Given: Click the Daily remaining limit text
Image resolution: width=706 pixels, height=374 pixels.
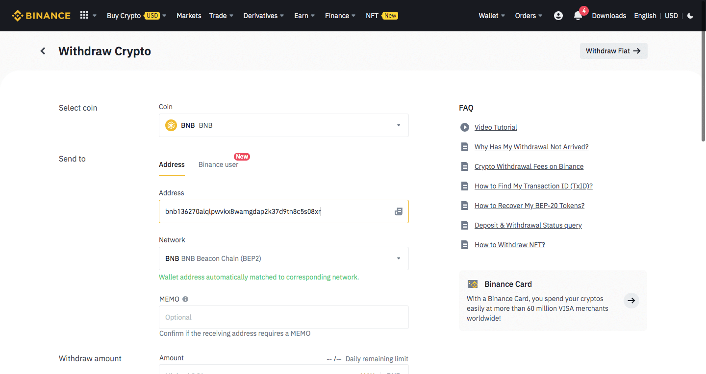Looking at the screenshot, I should coord(377,359).
